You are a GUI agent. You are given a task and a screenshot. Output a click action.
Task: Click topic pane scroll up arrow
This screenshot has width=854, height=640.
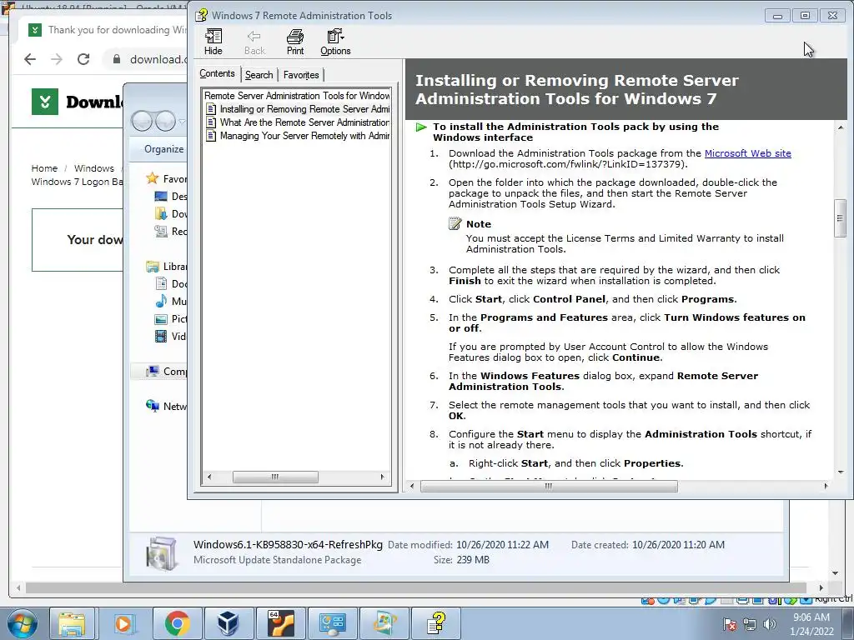click(840, 127)
